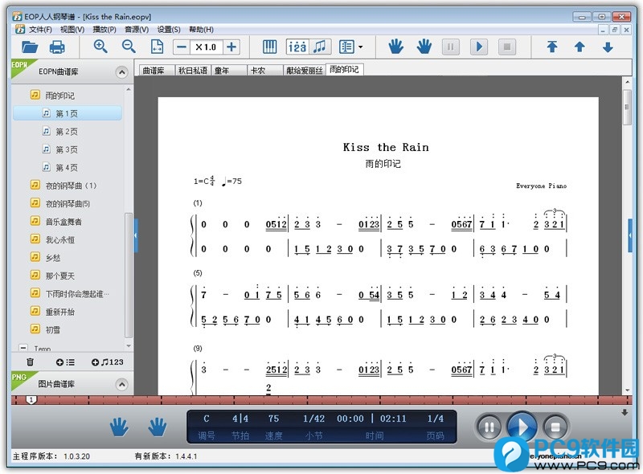
Task: Open a score file with folder icon
Action: click(x=30, y=47)
